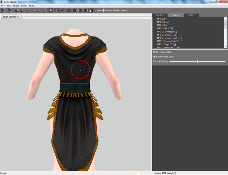The height and width of the screenshot is (175, 228).
Task: Switch to front view icon
Action: 69,10
